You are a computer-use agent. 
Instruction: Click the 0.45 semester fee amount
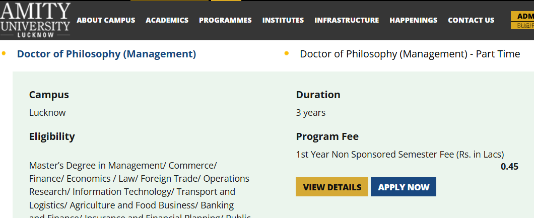click(x=509, y=167)
